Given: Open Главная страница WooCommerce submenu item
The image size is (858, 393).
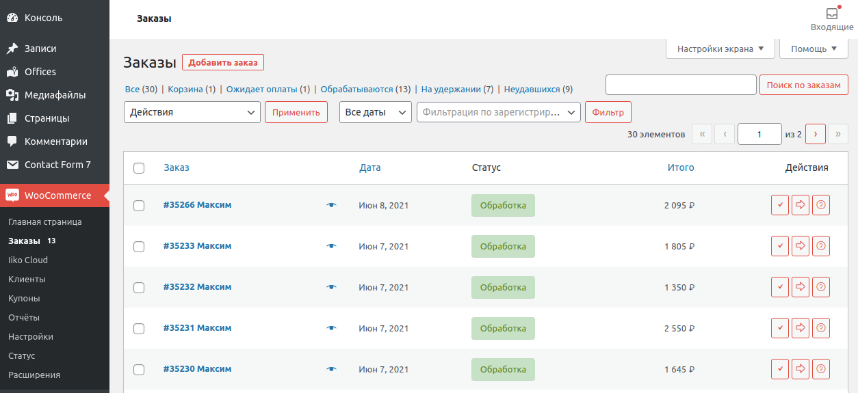Looking at the screenshot, I should tap(45, 222).
